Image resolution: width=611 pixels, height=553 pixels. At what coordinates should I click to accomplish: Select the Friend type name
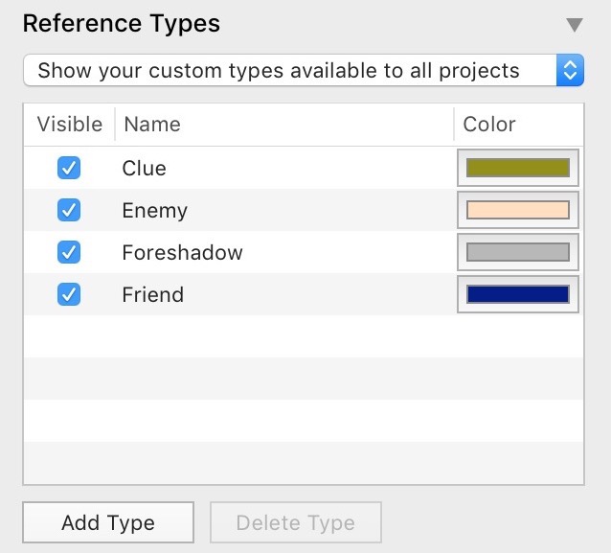point(152,295)
